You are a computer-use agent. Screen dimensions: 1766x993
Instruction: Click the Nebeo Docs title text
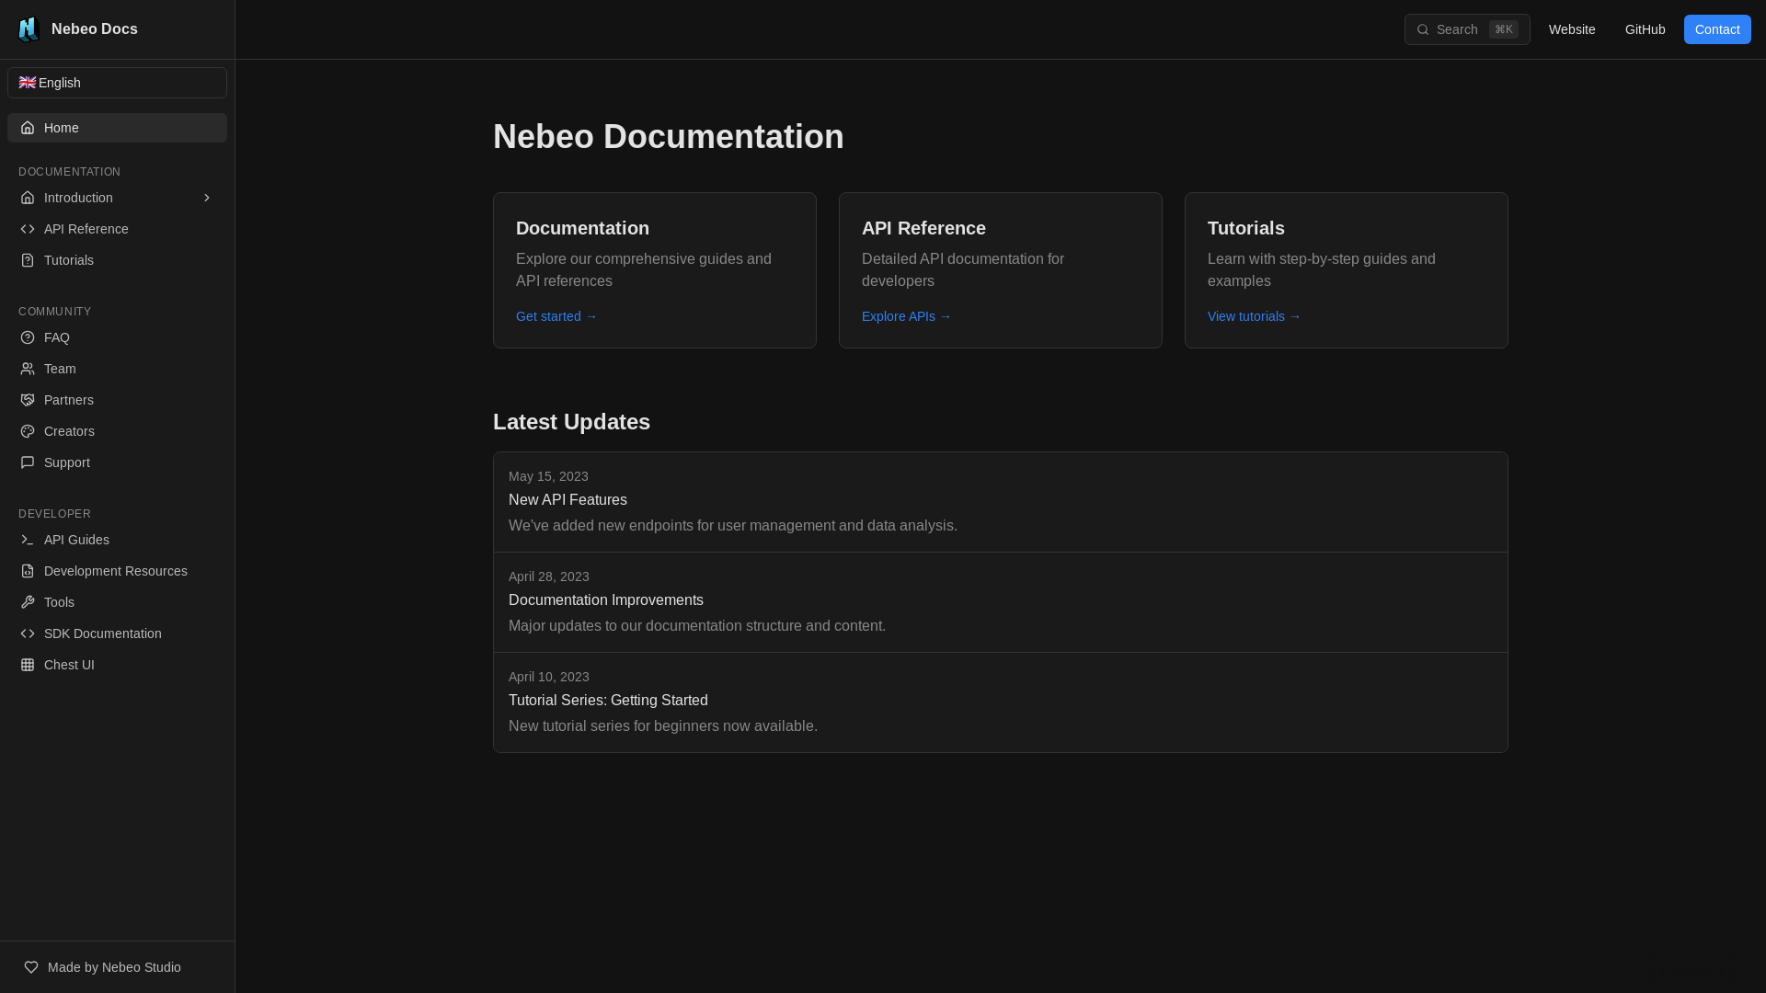(x=95, y=29)
